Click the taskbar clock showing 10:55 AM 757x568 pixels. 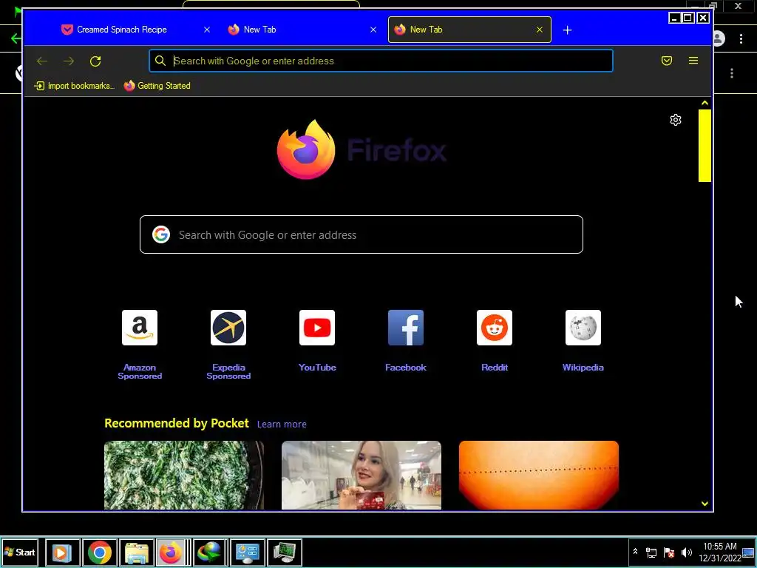719,552
